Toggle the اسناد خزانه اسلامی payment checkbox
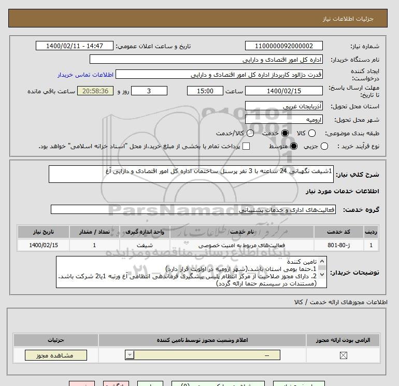The width and height of the screenshot is (399, 386). coord(246,146)
